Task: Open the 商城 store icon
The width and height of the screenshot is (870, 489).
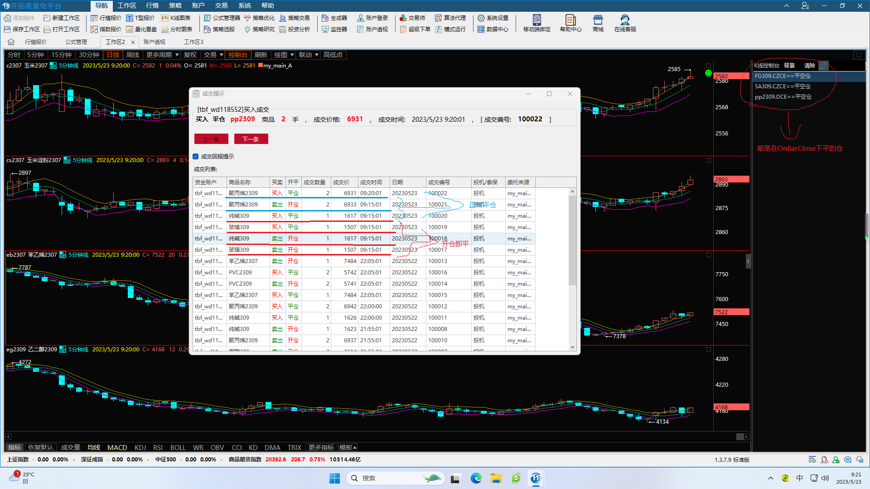Action: coord(598,24)
